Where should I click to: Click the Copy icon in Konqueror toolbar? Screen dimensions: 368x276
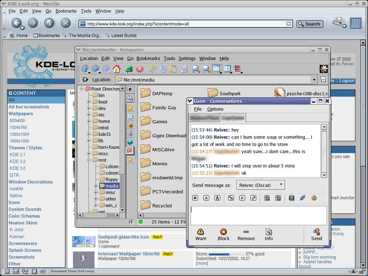pyautogui.click(x=163, y=69)
